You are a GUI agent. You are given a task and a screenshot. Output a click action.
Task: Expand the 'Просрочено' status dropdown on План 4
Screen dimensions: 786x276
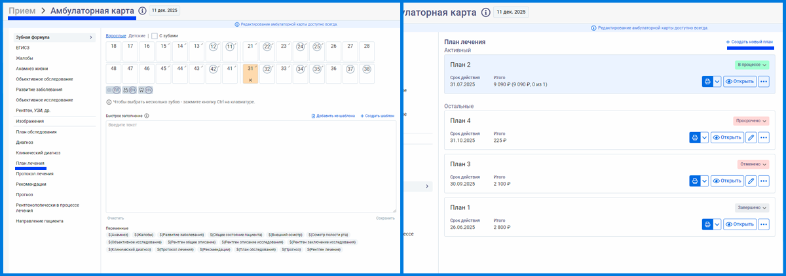[x=751, y=121]
